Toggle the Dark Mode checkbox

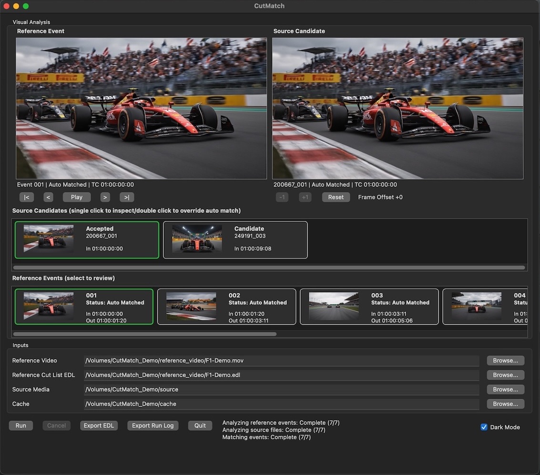(484, 427)
